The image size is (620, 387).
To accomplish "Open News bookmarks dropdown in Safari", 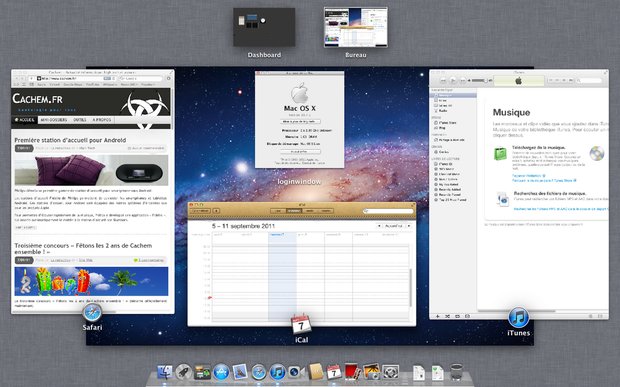I will [x=129, y=85].
